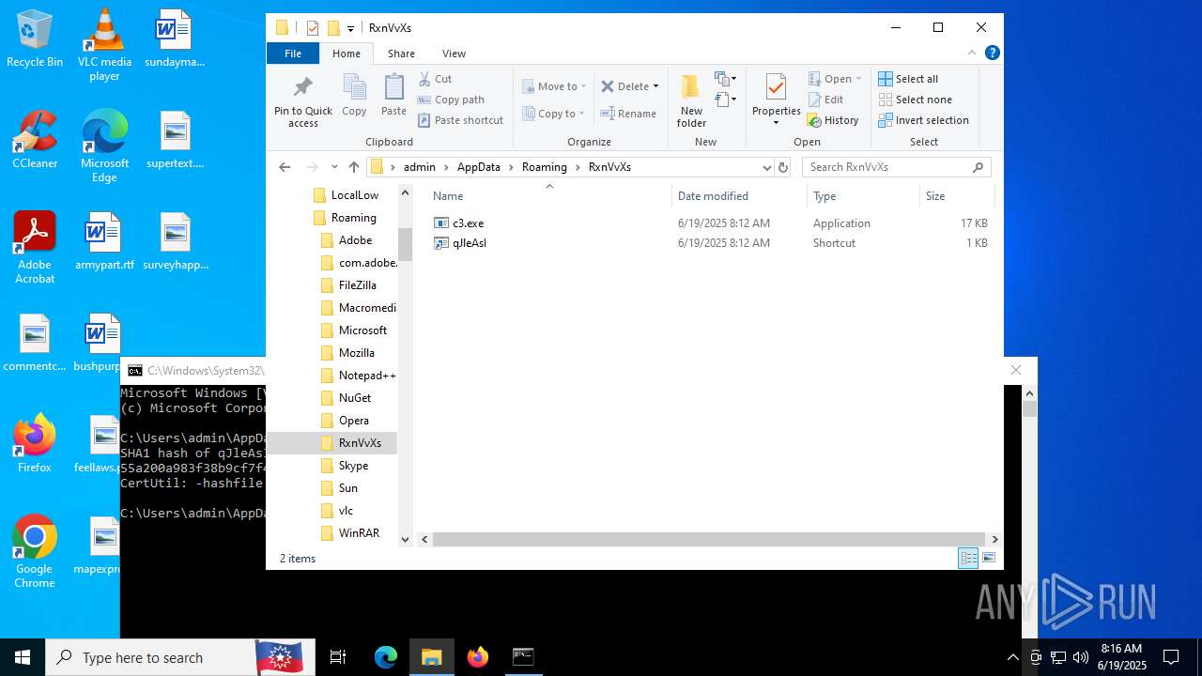Open Firefox desktop icon
1202x676 pixels.
[35, 444]
